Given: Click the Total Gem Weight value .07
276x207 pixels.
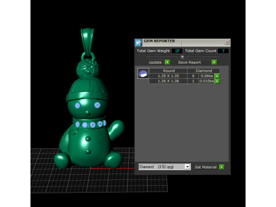Looking at the screenshot, I should click(x=177, y=51).
